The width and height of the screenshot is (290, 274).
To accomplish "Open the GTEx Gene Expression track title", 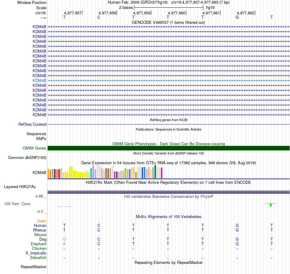I will pos(169,163).
